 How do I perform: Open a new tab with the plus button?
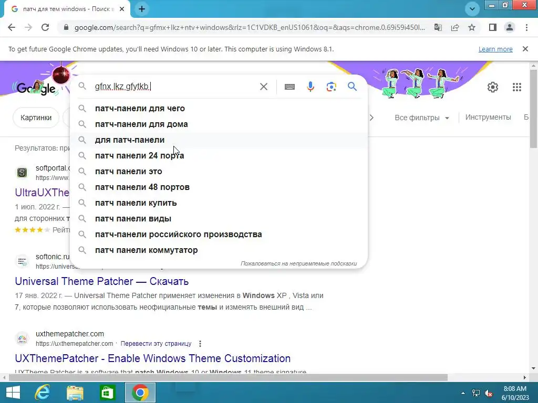click(x=142, y=9)
